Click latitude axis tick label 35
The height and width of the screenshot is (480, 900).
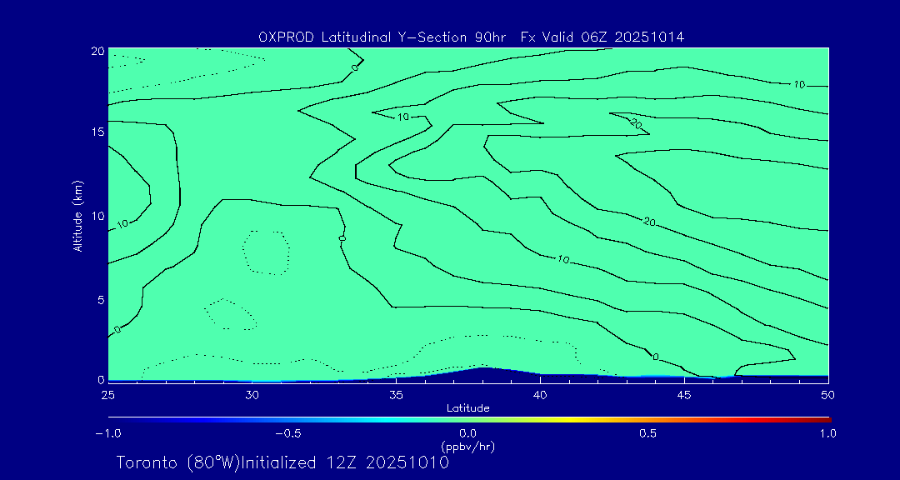pos(396,395)
